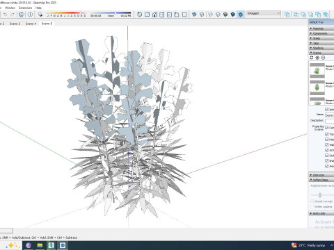Expand the Styles tray panel

[321, 38]
